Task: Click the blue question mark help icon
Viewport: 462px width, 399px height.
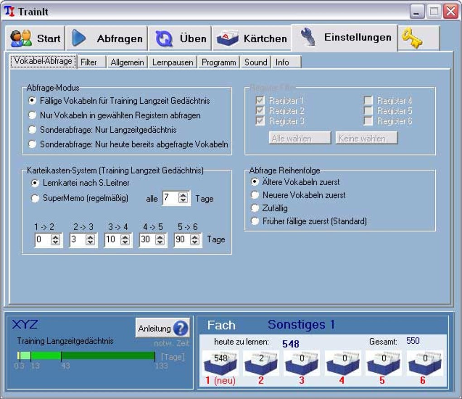Action: click(x=181, y=328)
